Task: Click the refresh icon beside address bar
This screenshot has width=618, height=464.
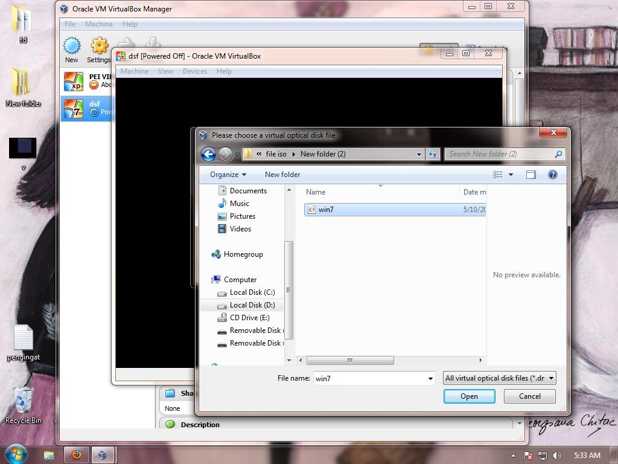Action: point(433,154)
